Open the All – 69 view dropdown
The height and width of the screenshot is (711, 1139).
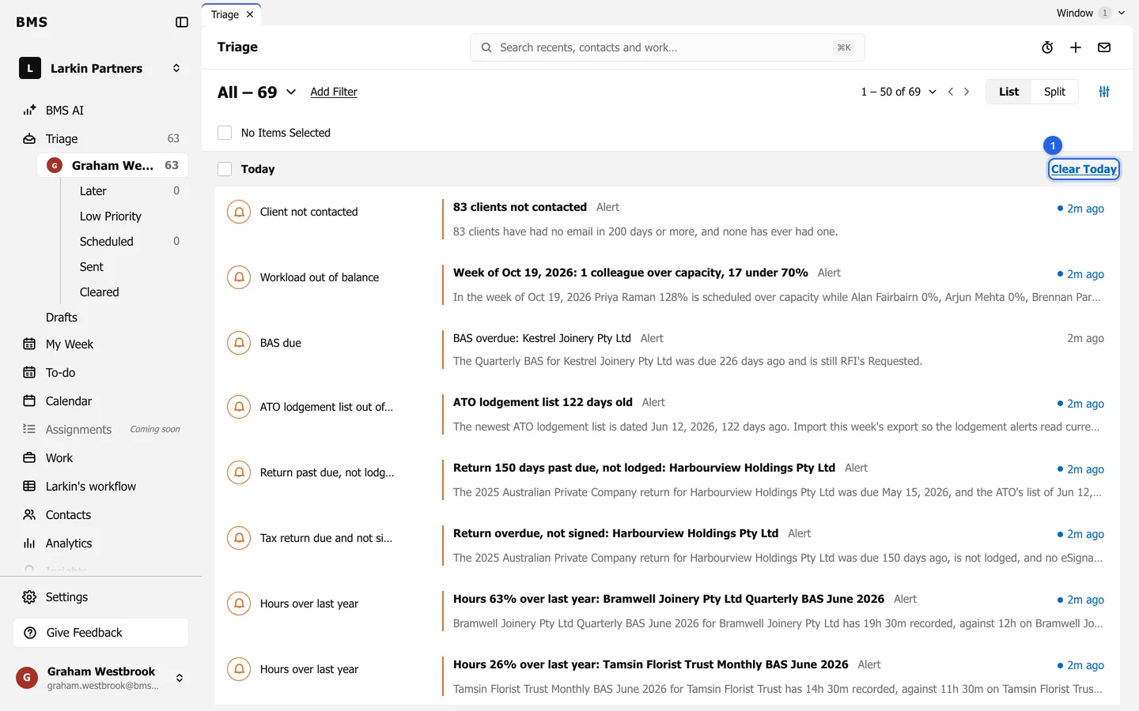click(257, 92)
